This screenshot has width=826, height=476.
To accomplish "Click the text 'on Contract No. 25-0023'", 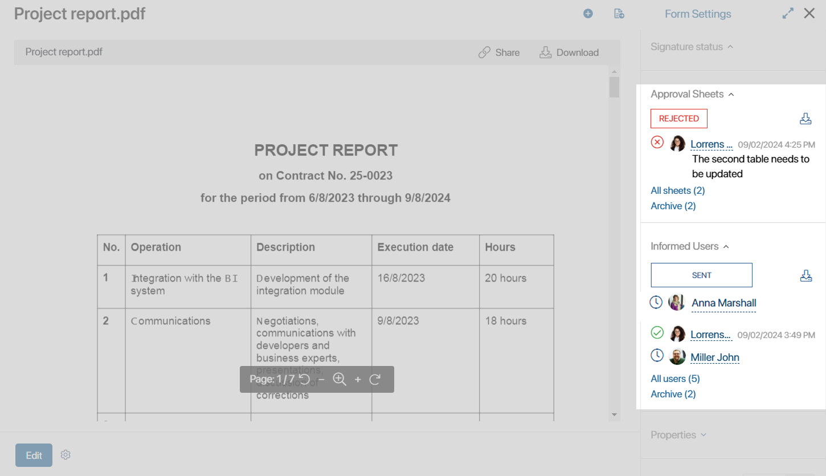I will pos(326,176).
